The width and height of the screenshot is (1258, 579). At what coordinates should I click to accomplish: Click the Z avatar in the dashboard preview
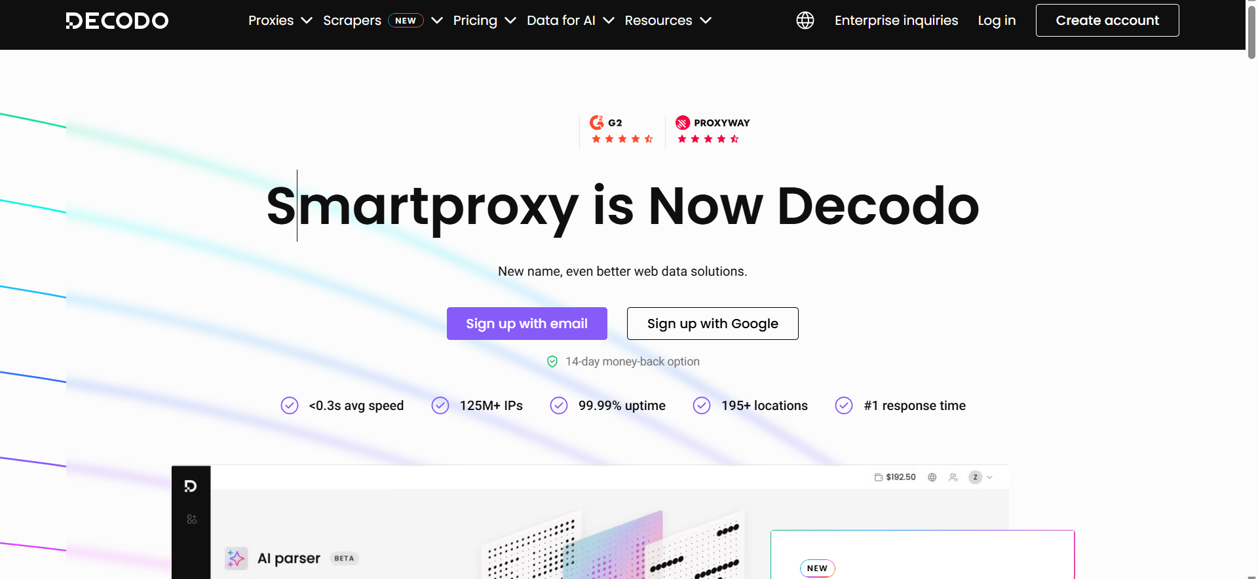tap(976, 477)
